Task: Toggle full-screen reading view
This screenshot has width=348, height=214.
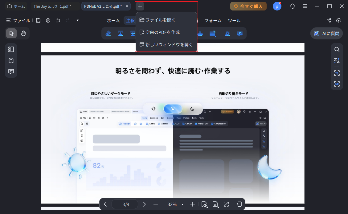Action: tap(226, 204)
